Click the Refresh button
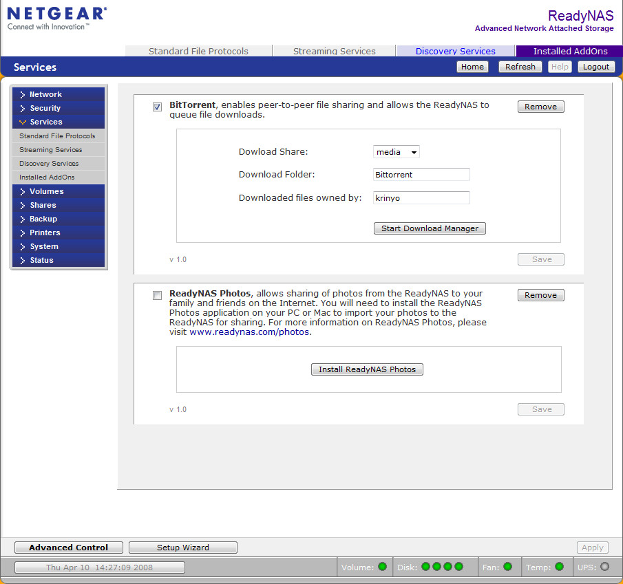Image resolution: width=623 pixels, height=584 pixels. (520, 67)
